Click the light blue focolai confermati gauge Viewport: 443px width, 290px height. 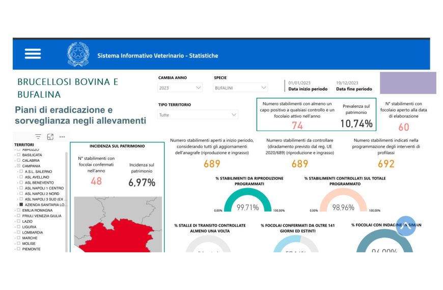pyautogui.click(x=296, y=243)
